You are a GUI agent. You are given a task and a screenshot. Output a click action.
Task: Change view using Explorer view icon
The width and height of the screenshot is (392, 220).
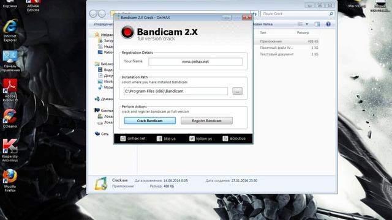point(300,24)
